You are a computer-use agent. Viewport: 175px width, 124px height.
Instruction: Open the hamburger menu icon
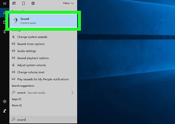click(5, 3)
